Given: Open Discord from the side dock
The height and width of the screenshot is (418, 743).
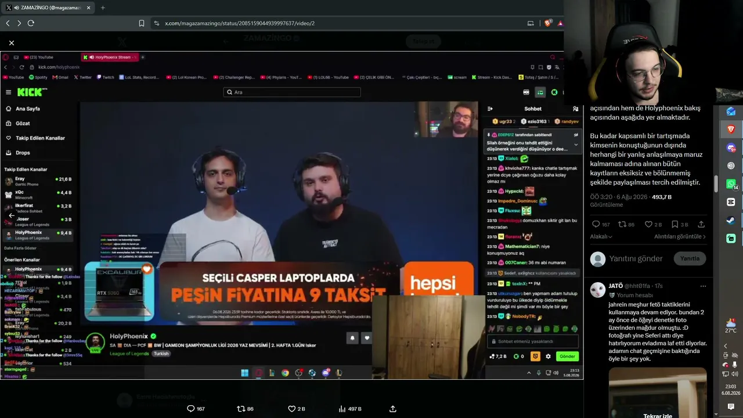Looking at the screenshot, I should [731, 148].
